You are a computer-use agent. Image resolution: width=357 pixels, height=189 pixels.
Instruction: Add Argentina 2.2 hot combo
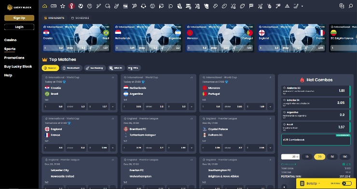pos(316,115)
